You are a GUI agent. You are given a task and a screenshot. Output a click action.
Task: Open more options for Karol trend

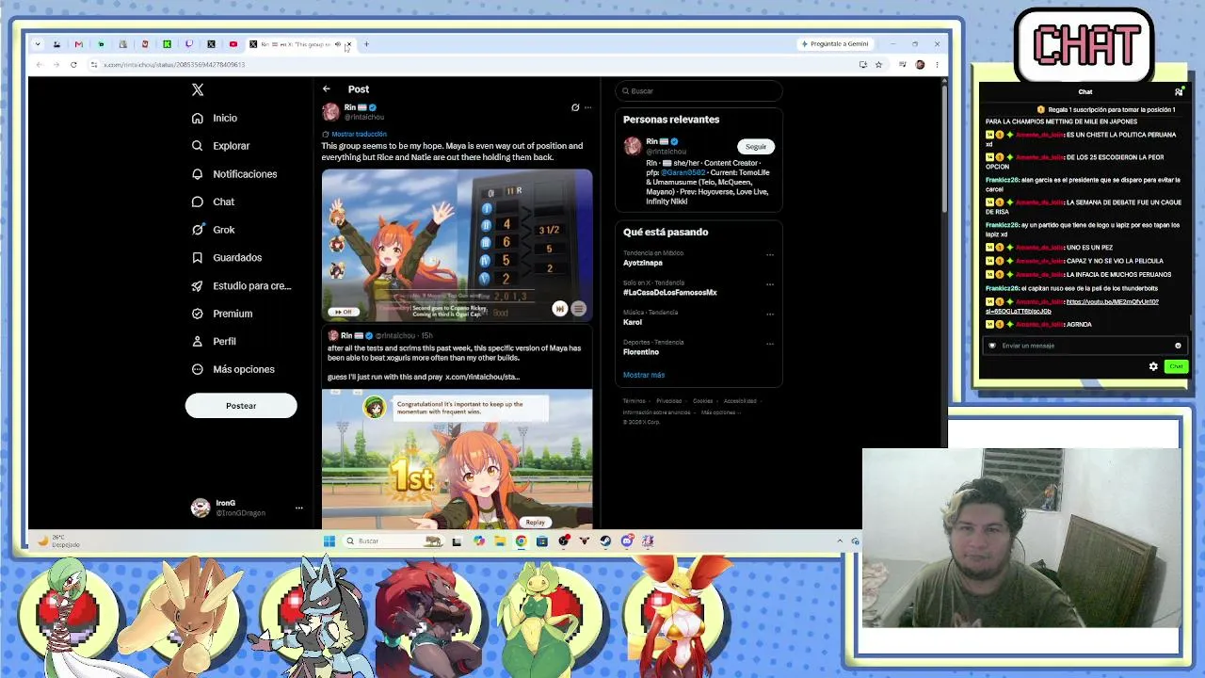pos(770,314)
